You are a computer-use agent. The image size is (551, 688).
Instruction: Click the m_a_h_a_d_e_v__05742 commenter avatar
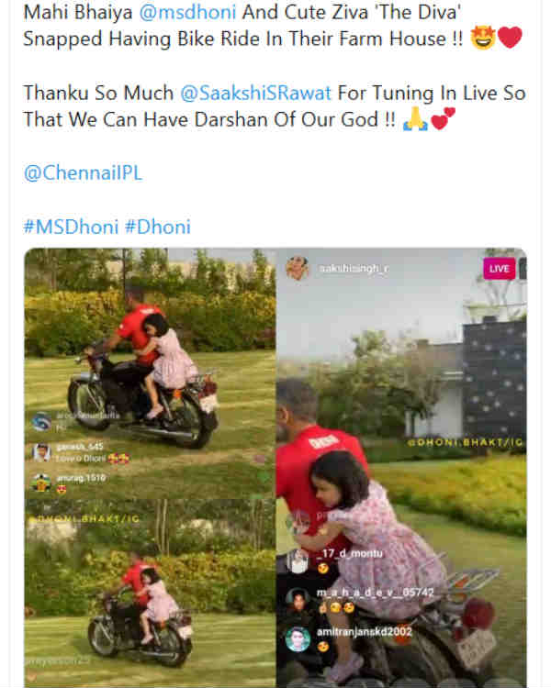pyautogui.click(x=298, y=600)
